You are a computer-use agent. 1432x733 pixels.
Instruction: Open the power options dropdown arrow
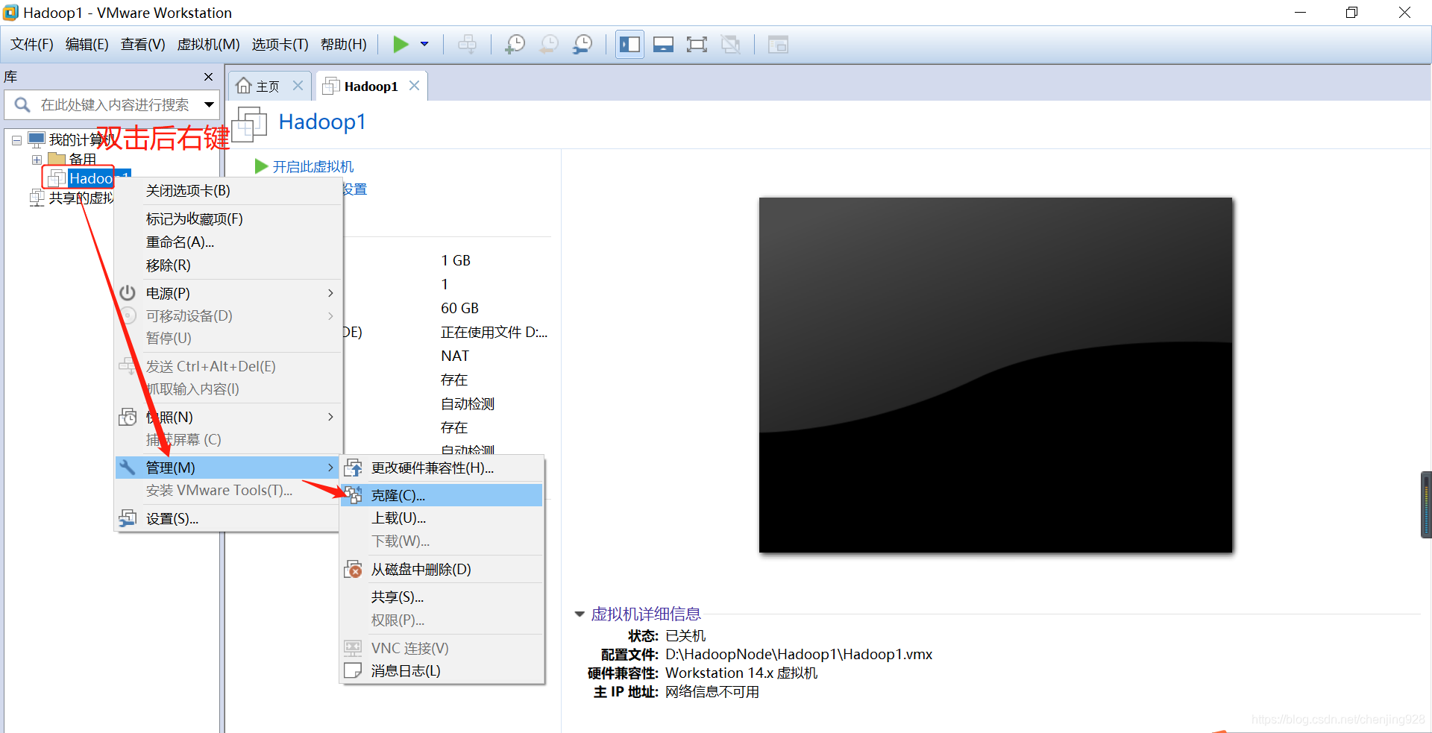[x=424, y=45]
